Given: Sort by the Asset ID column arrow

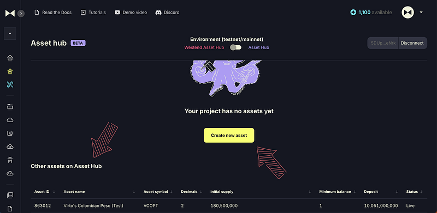Looking at the screenshot, I should pyautogui.click(x=54, y=192).
